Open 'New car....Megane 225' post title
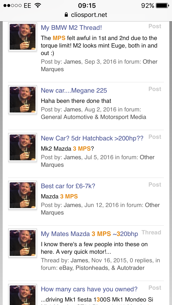 pyautogui.click(x=74, y=90)
